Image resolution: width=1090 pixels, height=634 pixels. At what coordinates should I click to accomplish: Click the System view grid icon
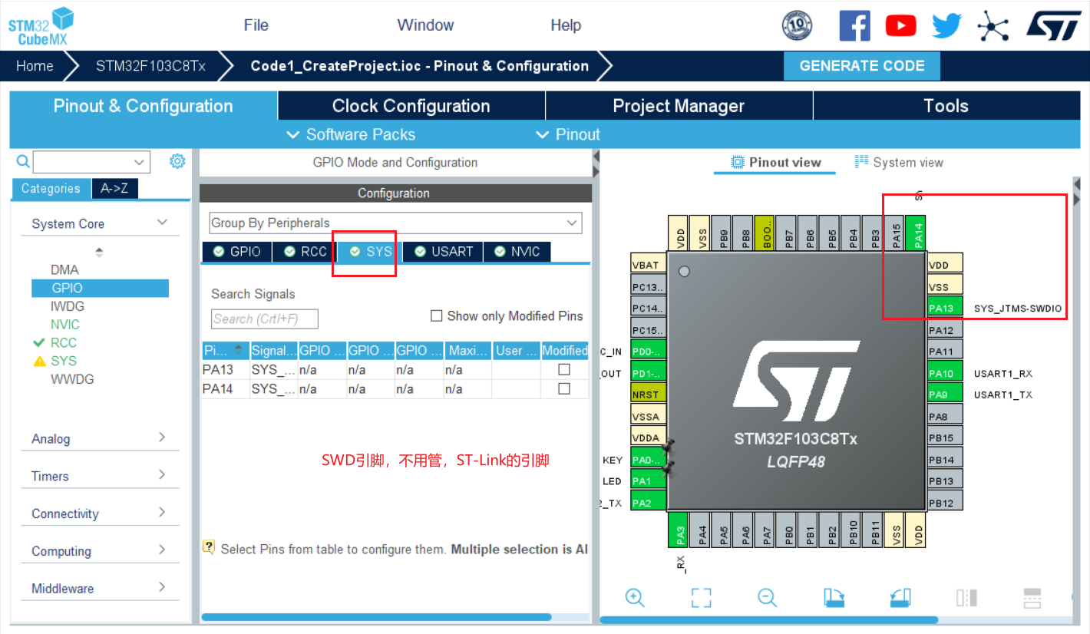(x=861, y=162)
